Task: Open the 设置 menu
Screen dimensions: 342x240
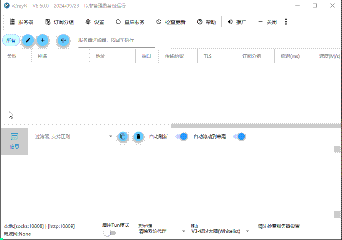Action: (95, 22)
